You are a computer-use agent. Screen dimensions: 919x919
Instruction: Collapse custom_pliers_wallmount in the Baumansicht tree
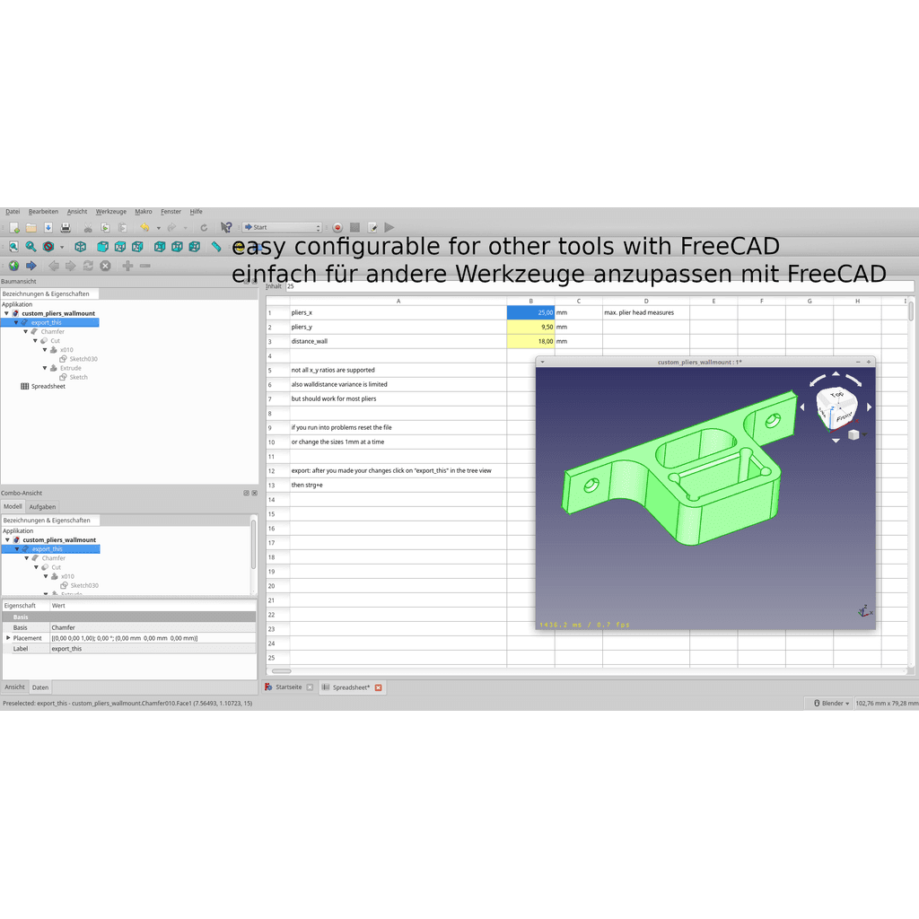(x=7, y=313)
